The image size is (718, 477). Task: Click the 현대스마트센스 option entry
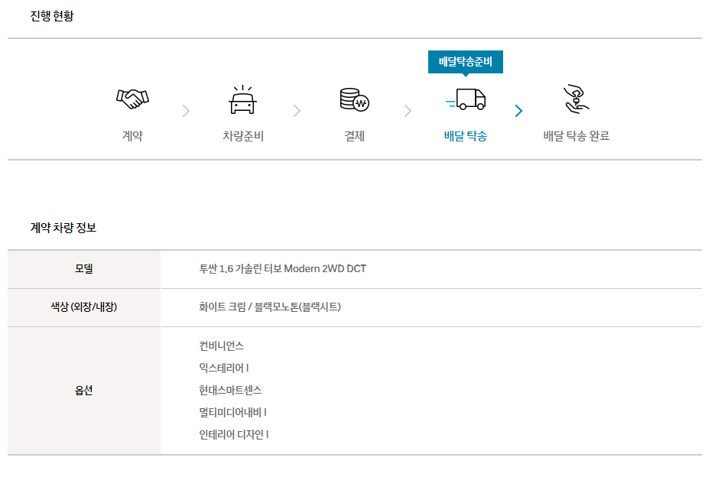click(x=230, y=390)
